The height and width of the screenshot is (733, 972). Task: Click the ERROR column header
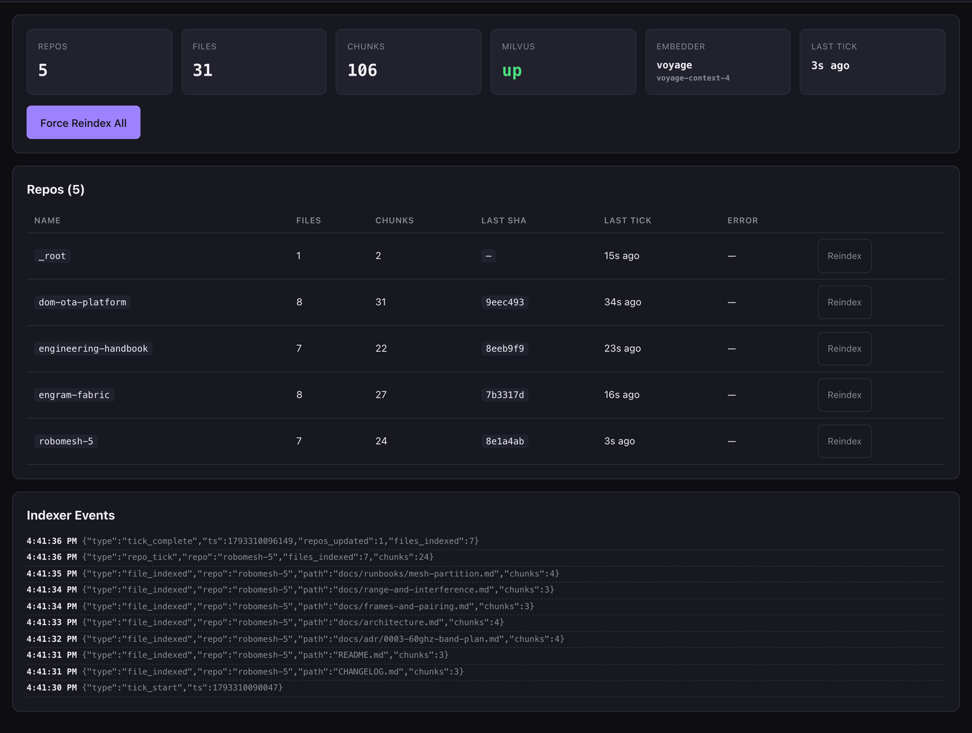coord(742,221)
